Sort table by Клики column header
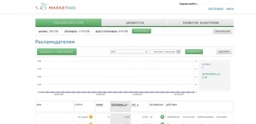This screenshot has height=124, width=256. pos(99,105)
